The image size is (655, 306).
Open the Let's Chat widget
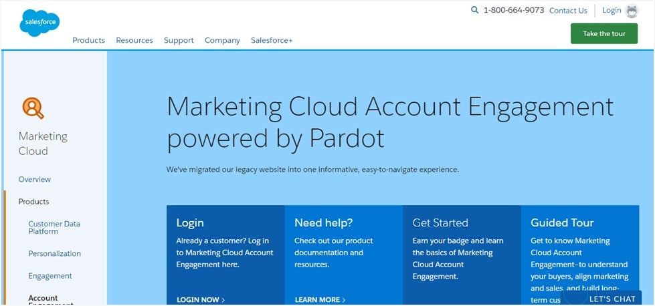click(612, 299)
